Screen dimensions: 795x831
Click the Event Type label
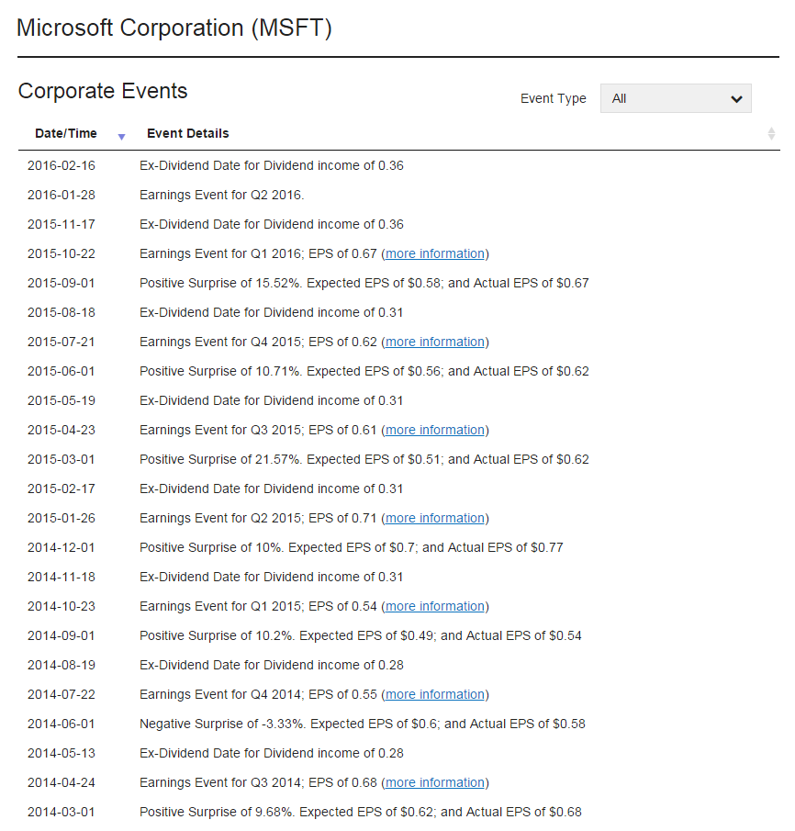[x=553, y=99]
